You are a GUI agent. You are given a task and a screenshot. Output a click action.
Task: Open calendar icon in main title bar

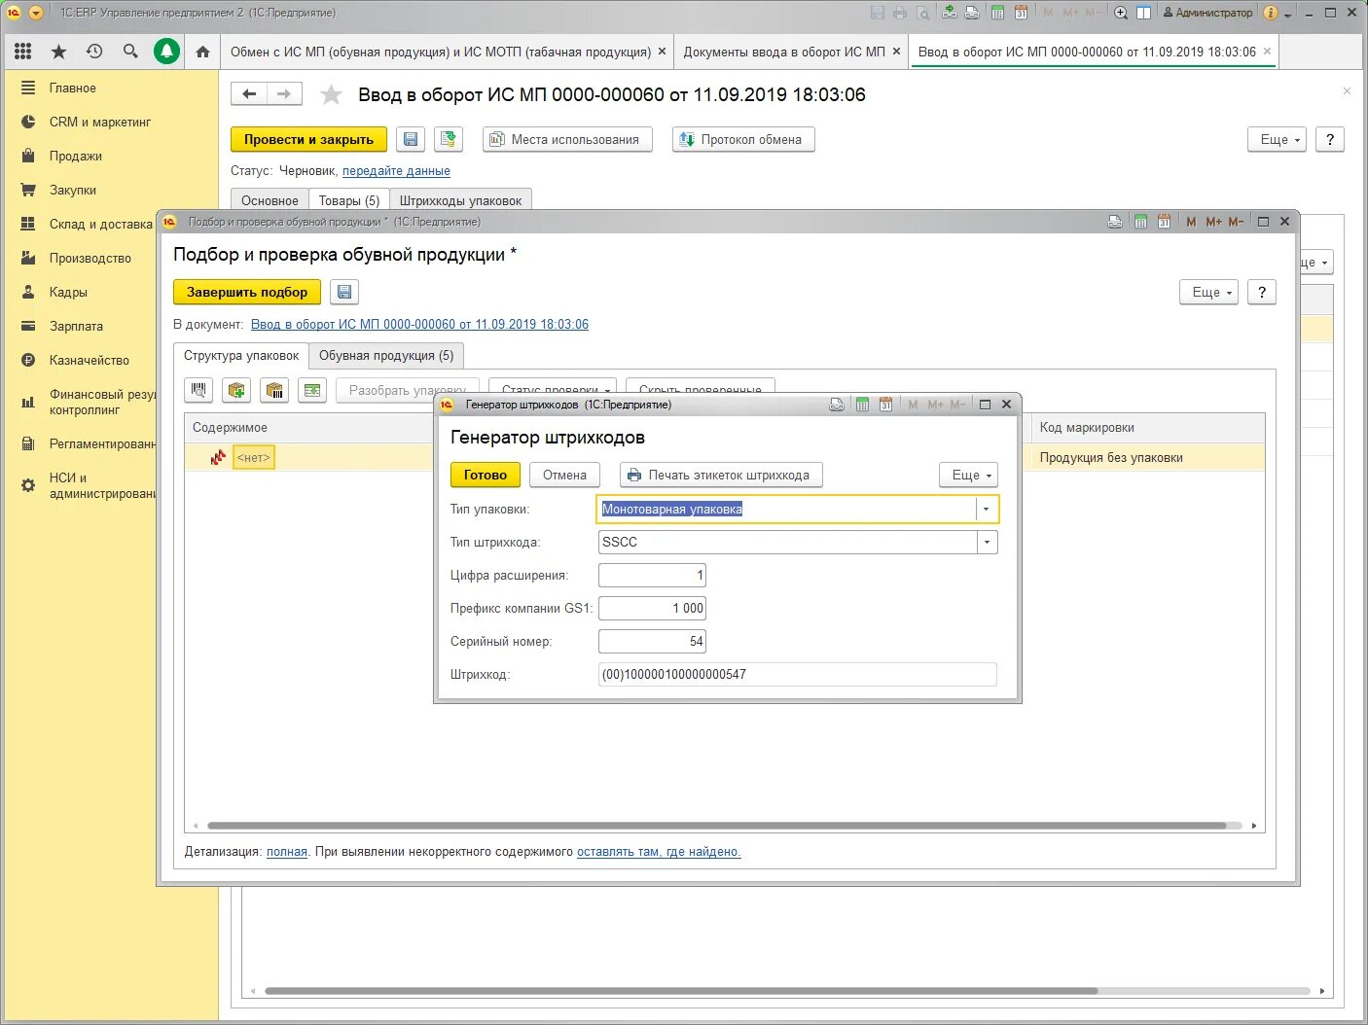1021,13
